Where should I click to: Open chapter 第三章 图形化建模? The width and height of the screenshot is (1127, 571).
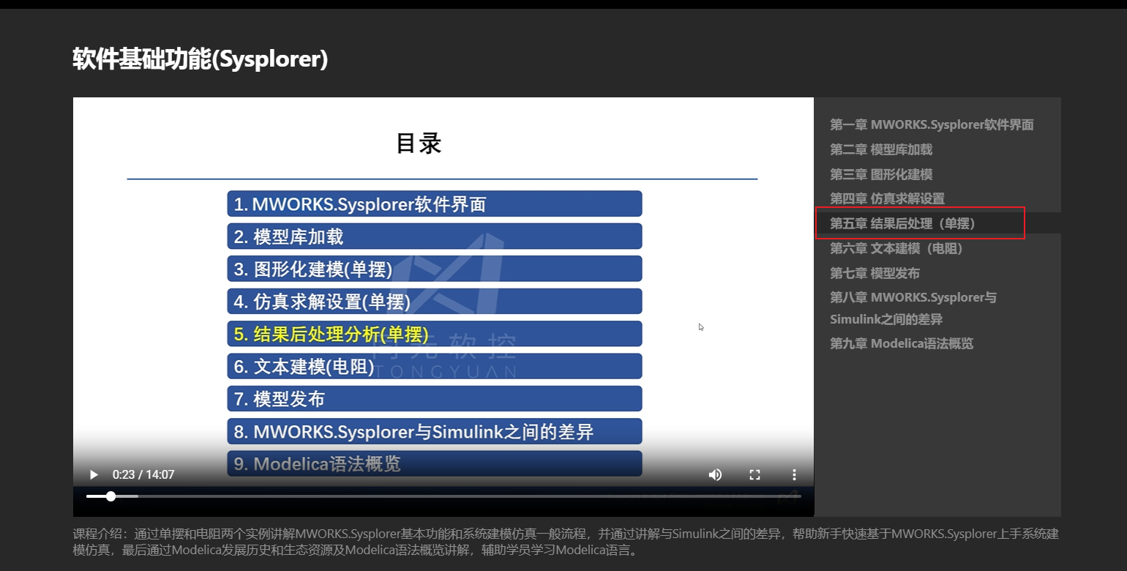[x=881, y=175]
